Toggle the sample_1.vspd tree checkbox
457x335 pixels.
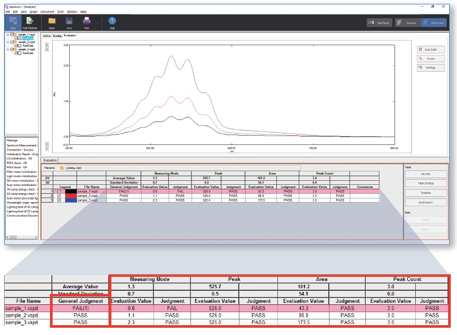[x=11, y=34]
